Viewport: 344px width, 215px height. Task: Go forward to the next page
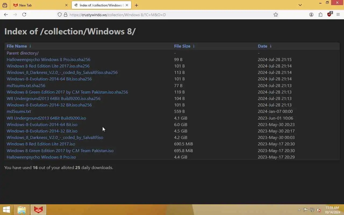click(15, 15)
